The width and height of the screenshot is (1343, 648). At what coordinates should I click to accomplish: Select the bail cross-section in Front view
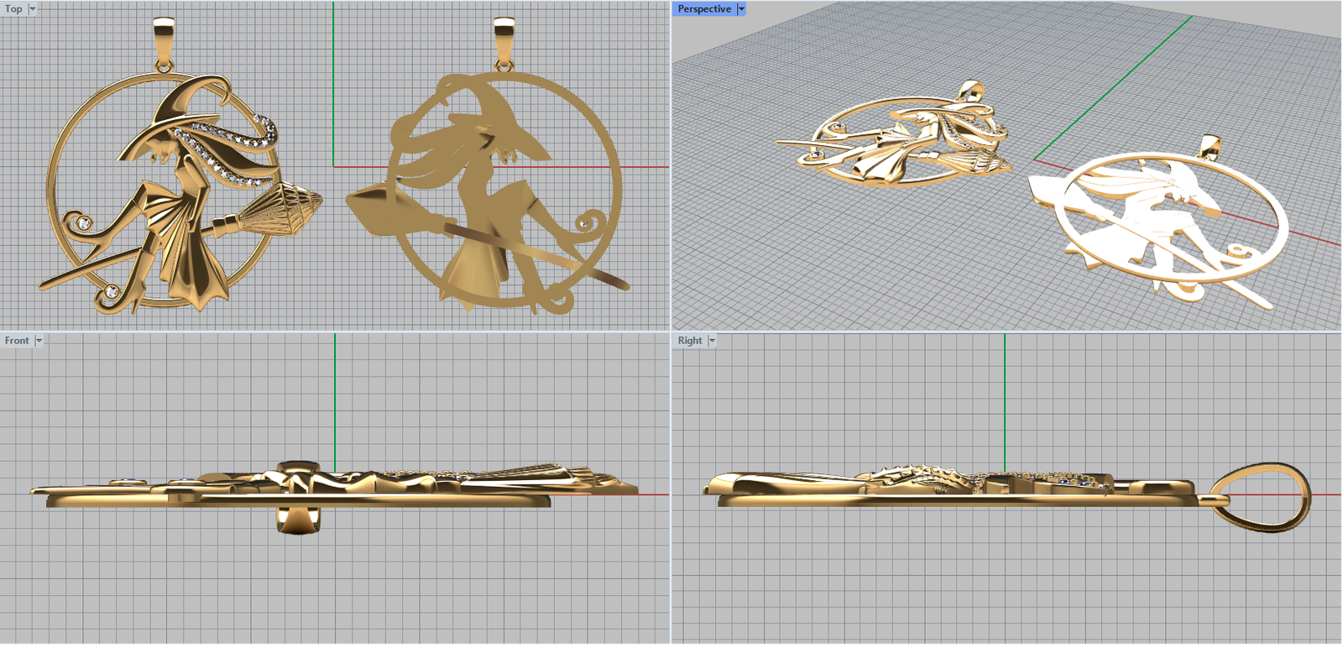(298, 520)
